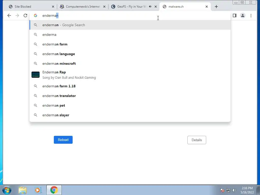Open the Action Center flag icon
The height and width of the screenshot is (195, 260).
tap(222, 190)
